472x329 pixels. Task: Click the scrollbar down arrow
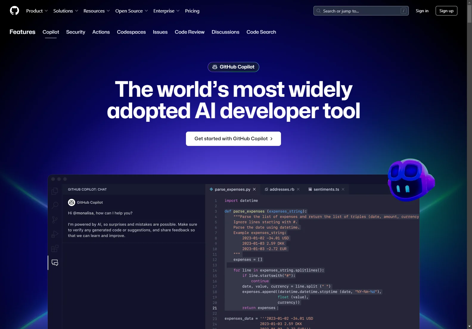click(469, 326)
